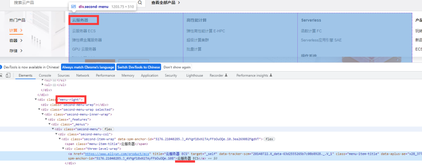Collapse the three-level-wrap node

pos(63,149)
